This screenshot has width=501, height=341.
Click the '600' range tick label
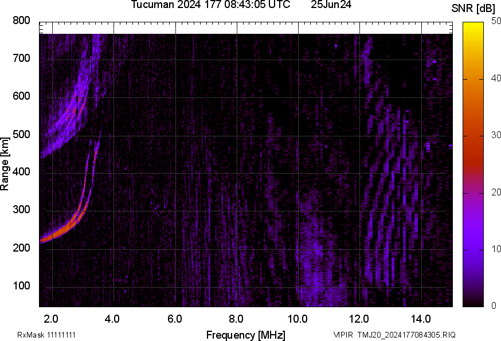click(x=21, y=96)
